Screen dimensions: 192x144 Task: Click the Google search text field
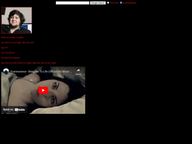click(x=73, y=3)
